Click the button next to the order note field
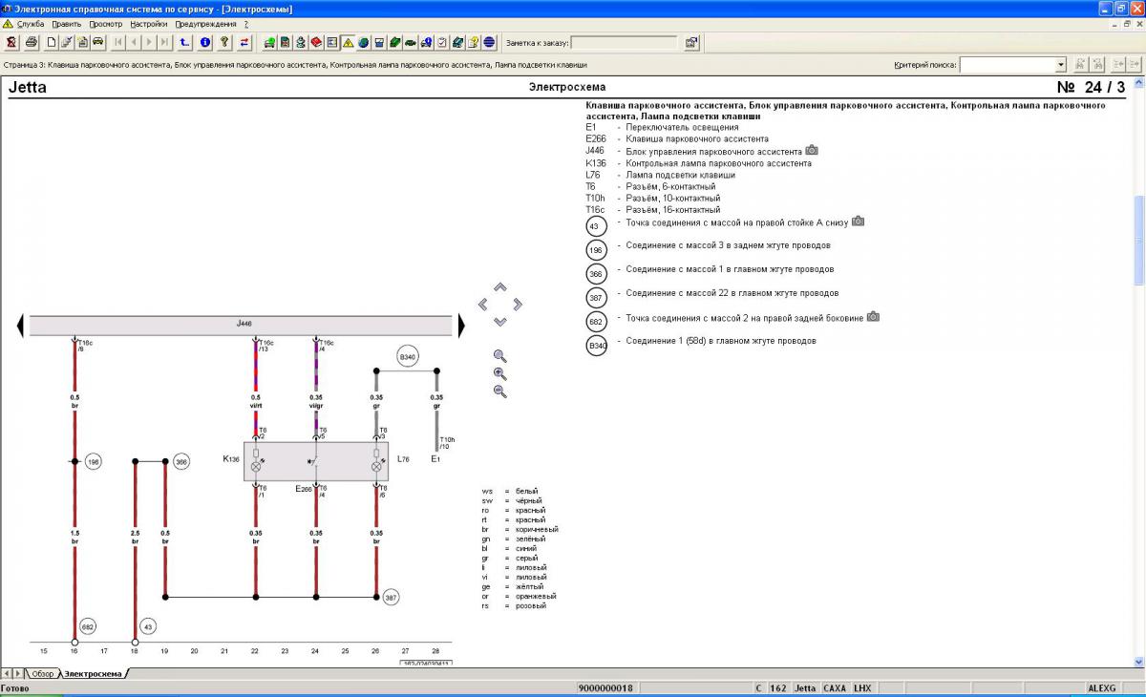Viewport: 1146px width, 697px height. click(691, 43)
